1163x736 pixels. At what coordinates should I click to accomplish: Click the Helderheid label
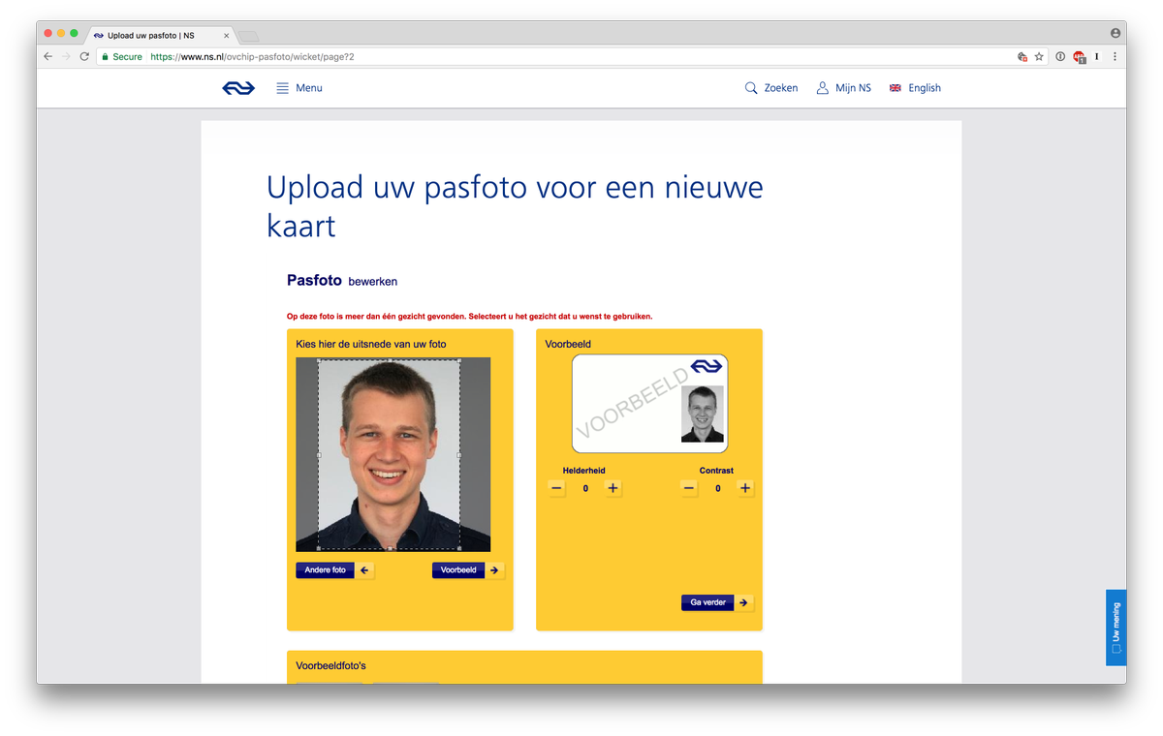click(x=584, y=471)
